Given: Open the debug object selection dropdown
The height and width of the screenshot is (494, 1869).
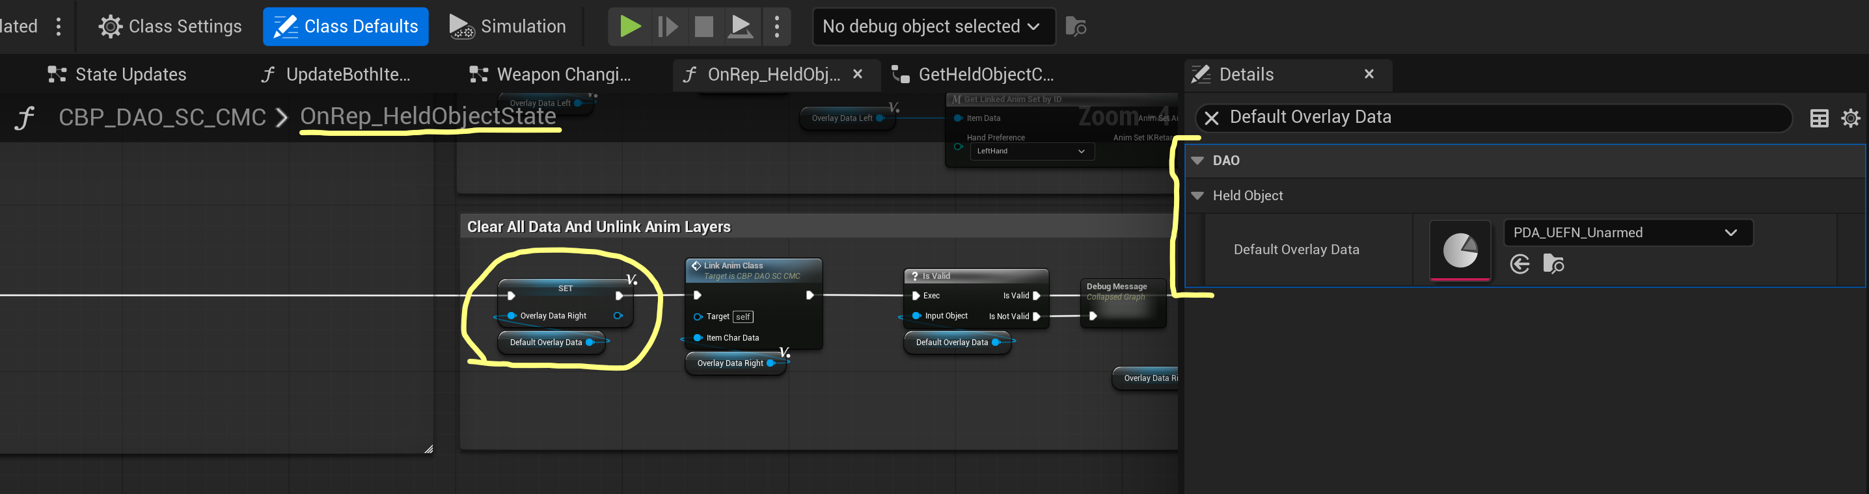Looking at the screenshot, I should [x=933, y=27].
